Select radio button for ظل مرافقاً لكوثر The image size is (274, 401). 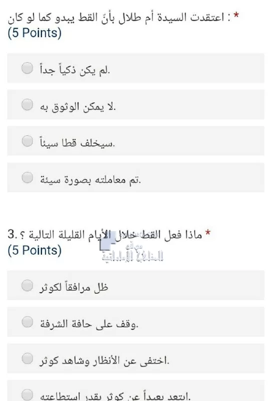click(27, 285)
